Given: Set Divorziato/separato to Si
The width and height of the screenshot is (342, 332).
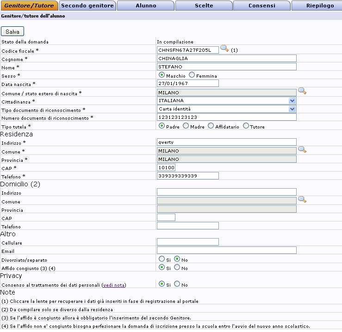Looking at the screenshot, I should (162, 259).
